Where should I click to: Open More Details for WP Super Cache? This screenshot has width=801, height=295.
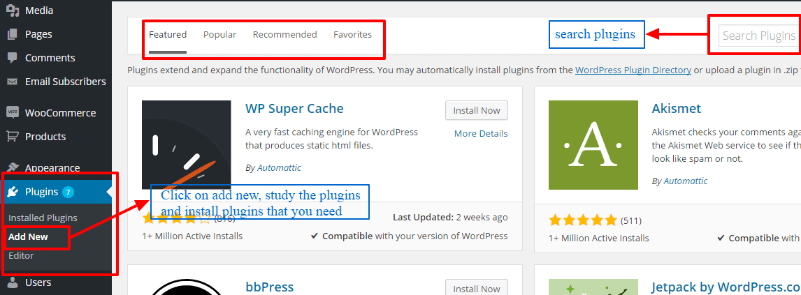coord(480,133)
